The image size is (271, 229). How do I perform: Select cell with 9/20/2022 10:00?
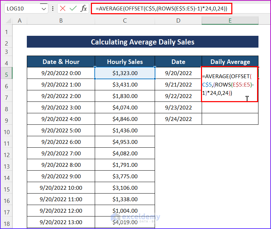61,188
